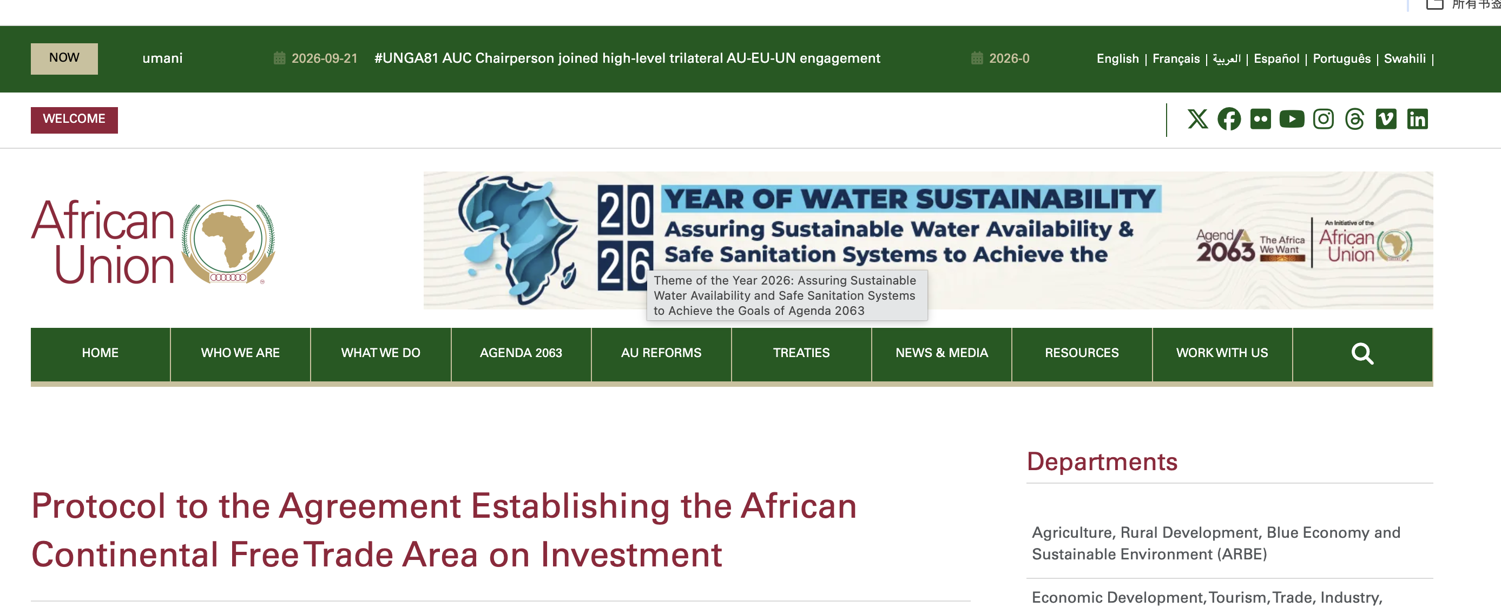Open the LinkedIn social icon

pos(1418,119)
